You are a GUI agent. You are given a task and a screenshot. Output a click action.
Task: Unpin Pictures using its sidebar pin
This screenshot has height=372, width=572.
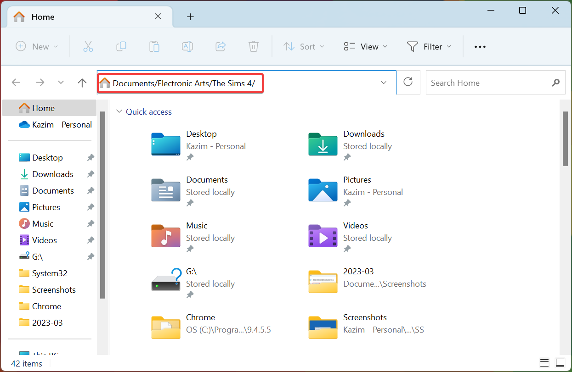point(91,207)
